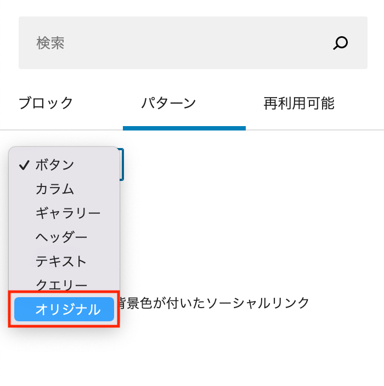Screen dimensions: 384x386
Task: Select カラム from the dropdown list
Action: pyautogui.click(x=55, y=189)
